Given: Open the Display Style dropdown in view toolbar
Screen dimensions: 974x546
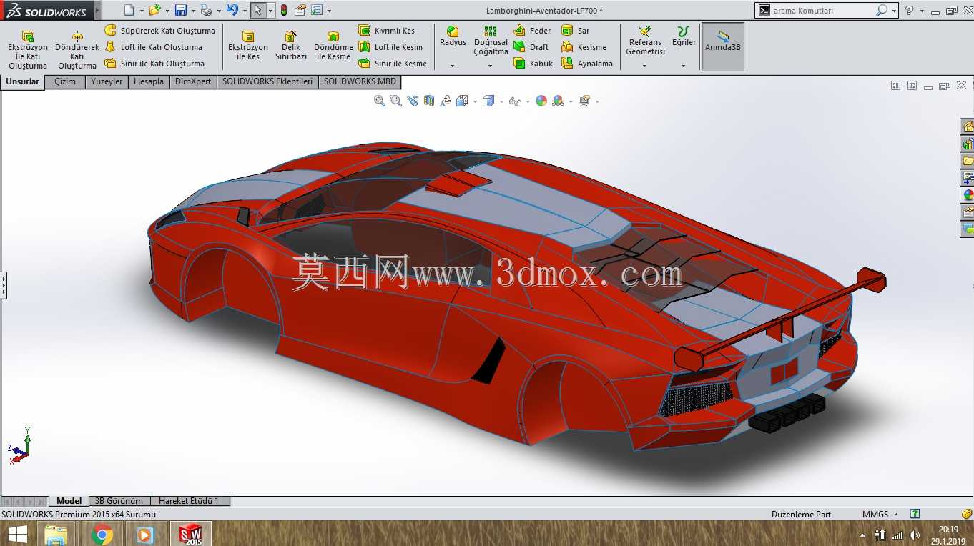Looking at the screenshot, I should click(501, 101).
